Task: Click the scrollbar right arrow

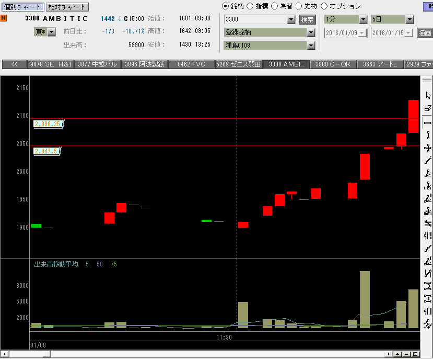Action: (389, 354)
